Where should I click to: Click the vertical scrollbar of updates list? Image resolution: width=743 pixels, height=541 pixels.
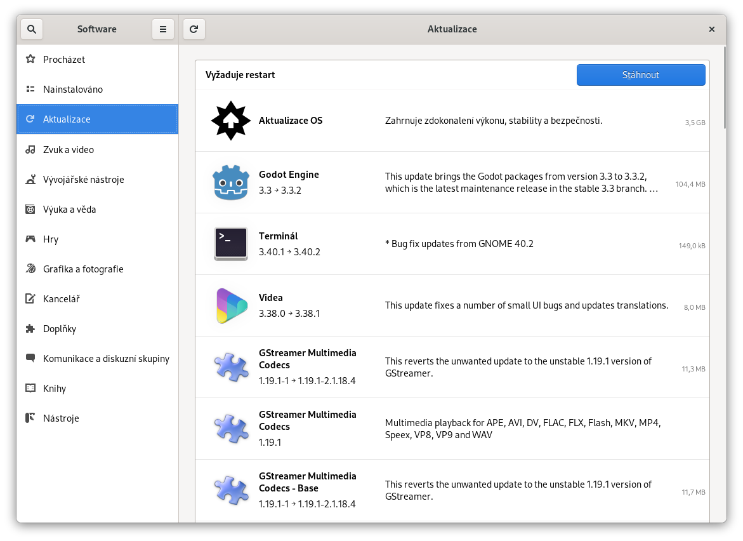[725, 88]
